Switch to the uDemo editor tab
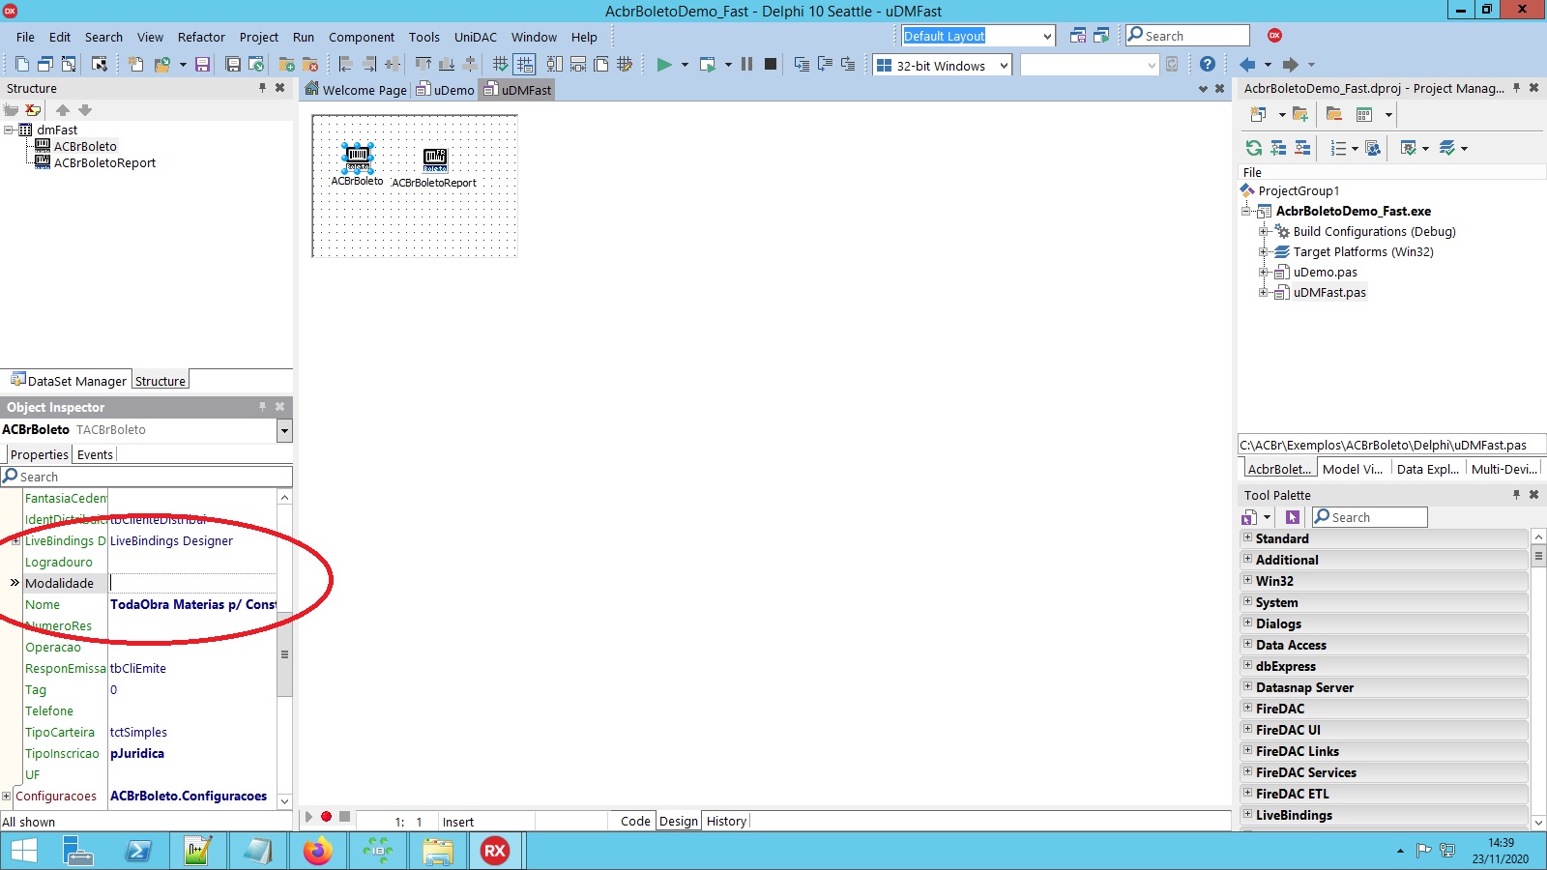 [x=446, y=90]
